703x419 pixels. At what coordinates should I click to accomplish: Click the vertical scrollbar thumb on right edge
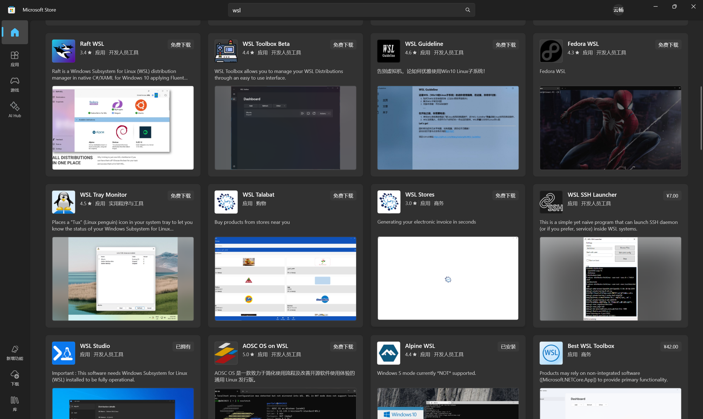701,118
